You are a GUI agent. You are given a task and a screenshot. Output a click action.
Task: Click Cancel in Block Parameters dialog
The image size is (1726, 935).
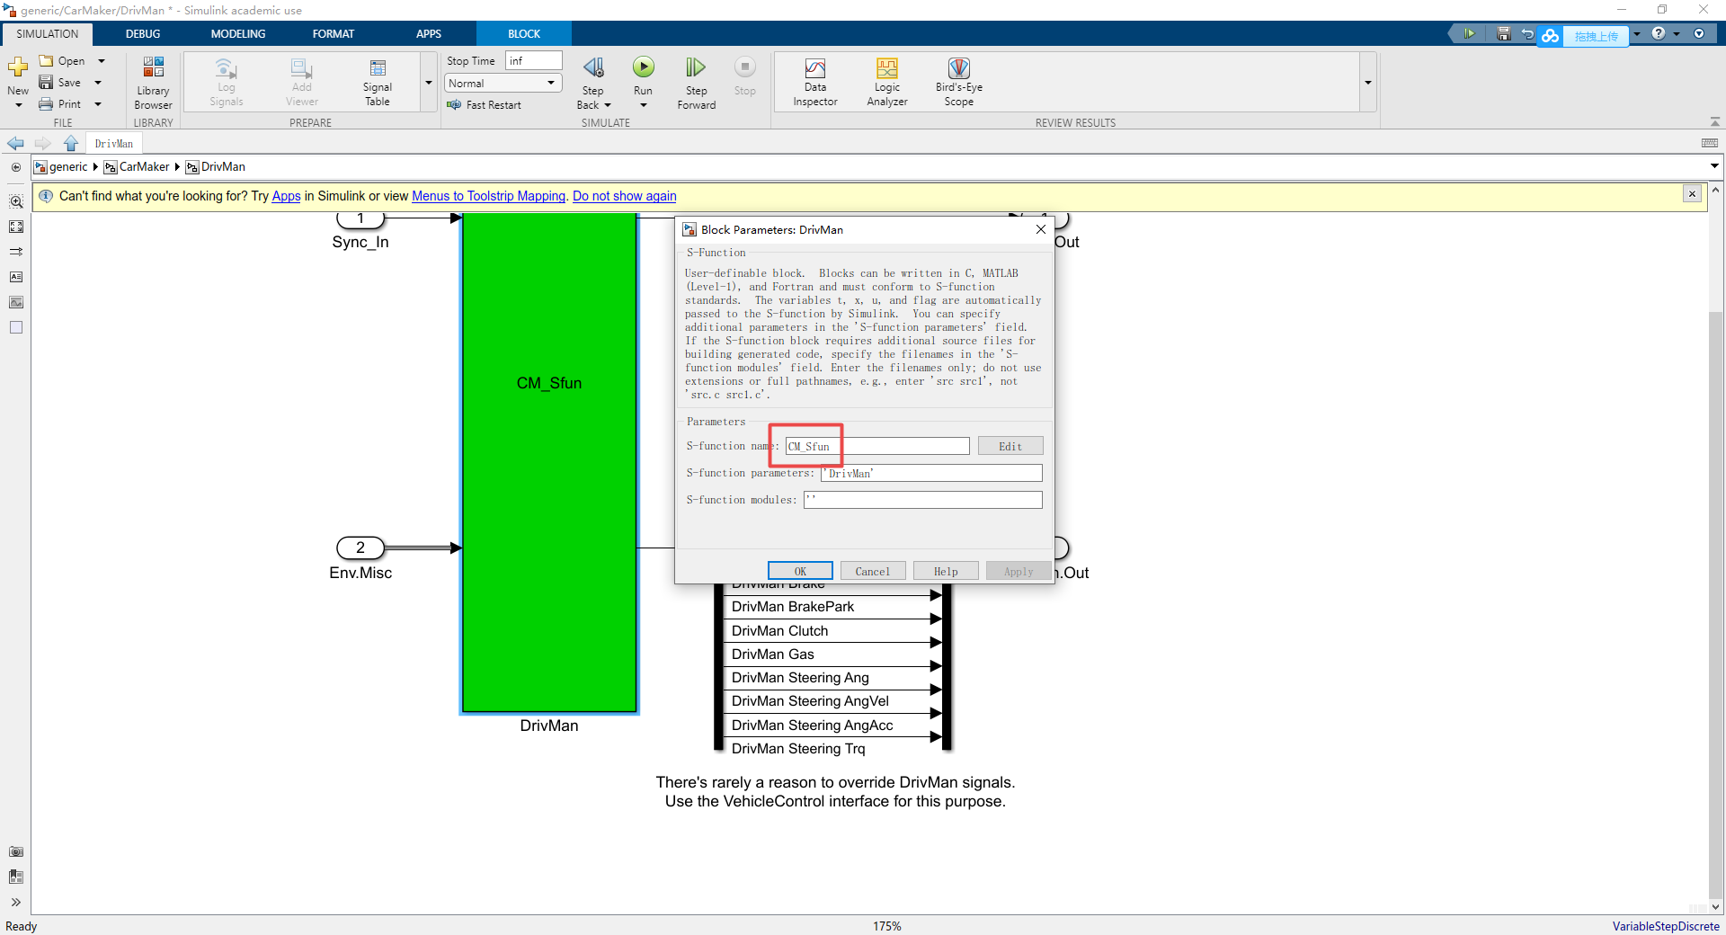click(873, 571)
